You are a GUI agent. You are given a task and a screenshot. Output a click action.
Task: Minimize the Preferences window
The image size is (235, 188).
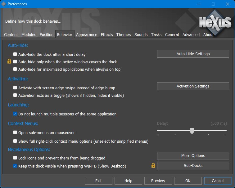(199, 4)
